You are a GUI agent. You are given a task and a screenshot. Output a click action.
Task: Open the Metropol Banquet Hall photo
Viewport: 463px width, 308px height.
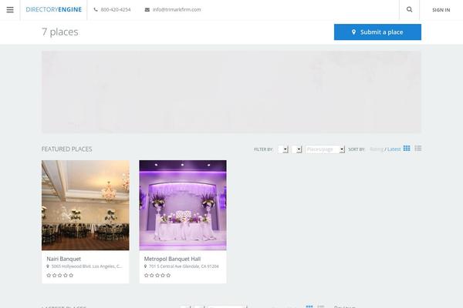point(183,205)
